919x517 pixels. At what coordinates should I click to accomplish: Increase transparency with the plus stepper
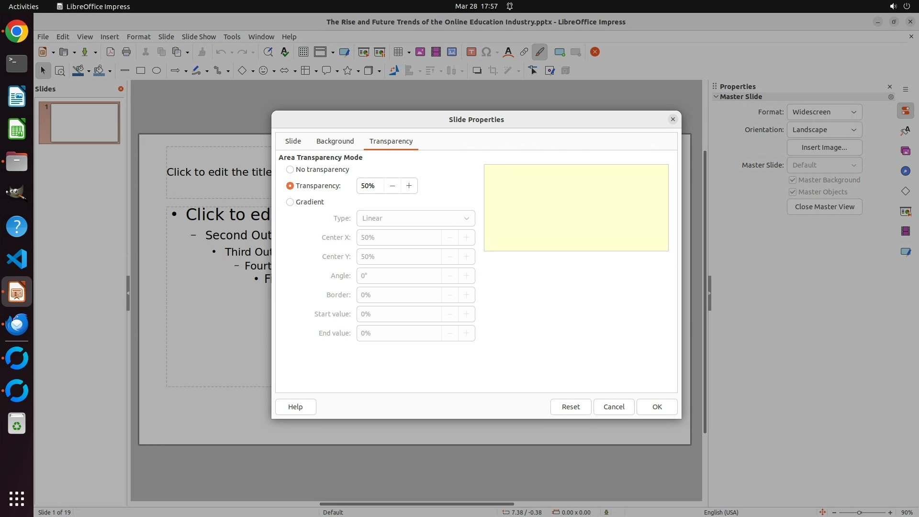click(409, 186)
